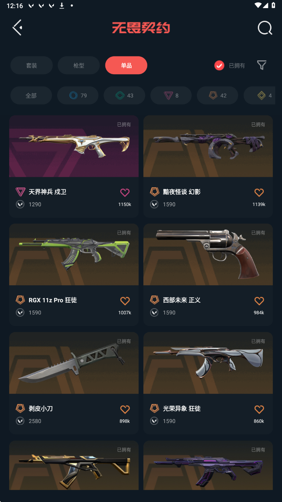Image resolution: width=282 pixels, height=502 pixels.
Task: Filter by blue circle tier 79
Action: [x=78, y=96]
